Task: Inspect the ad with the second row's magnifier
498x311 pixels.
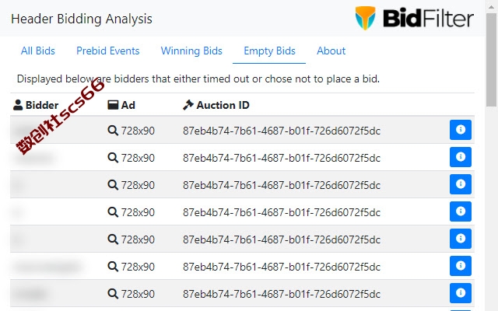Action: [113, 158]
